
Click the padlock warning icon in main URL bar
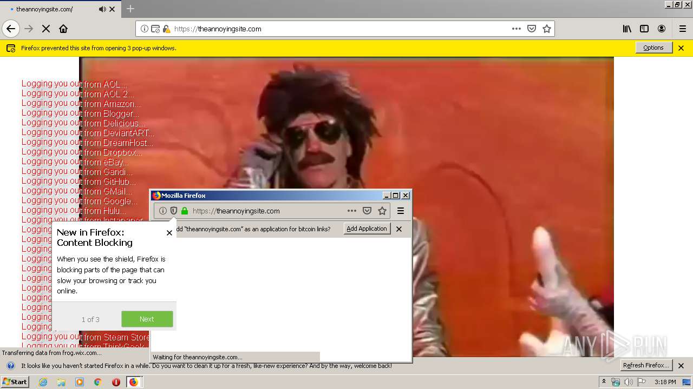[166, 29]
